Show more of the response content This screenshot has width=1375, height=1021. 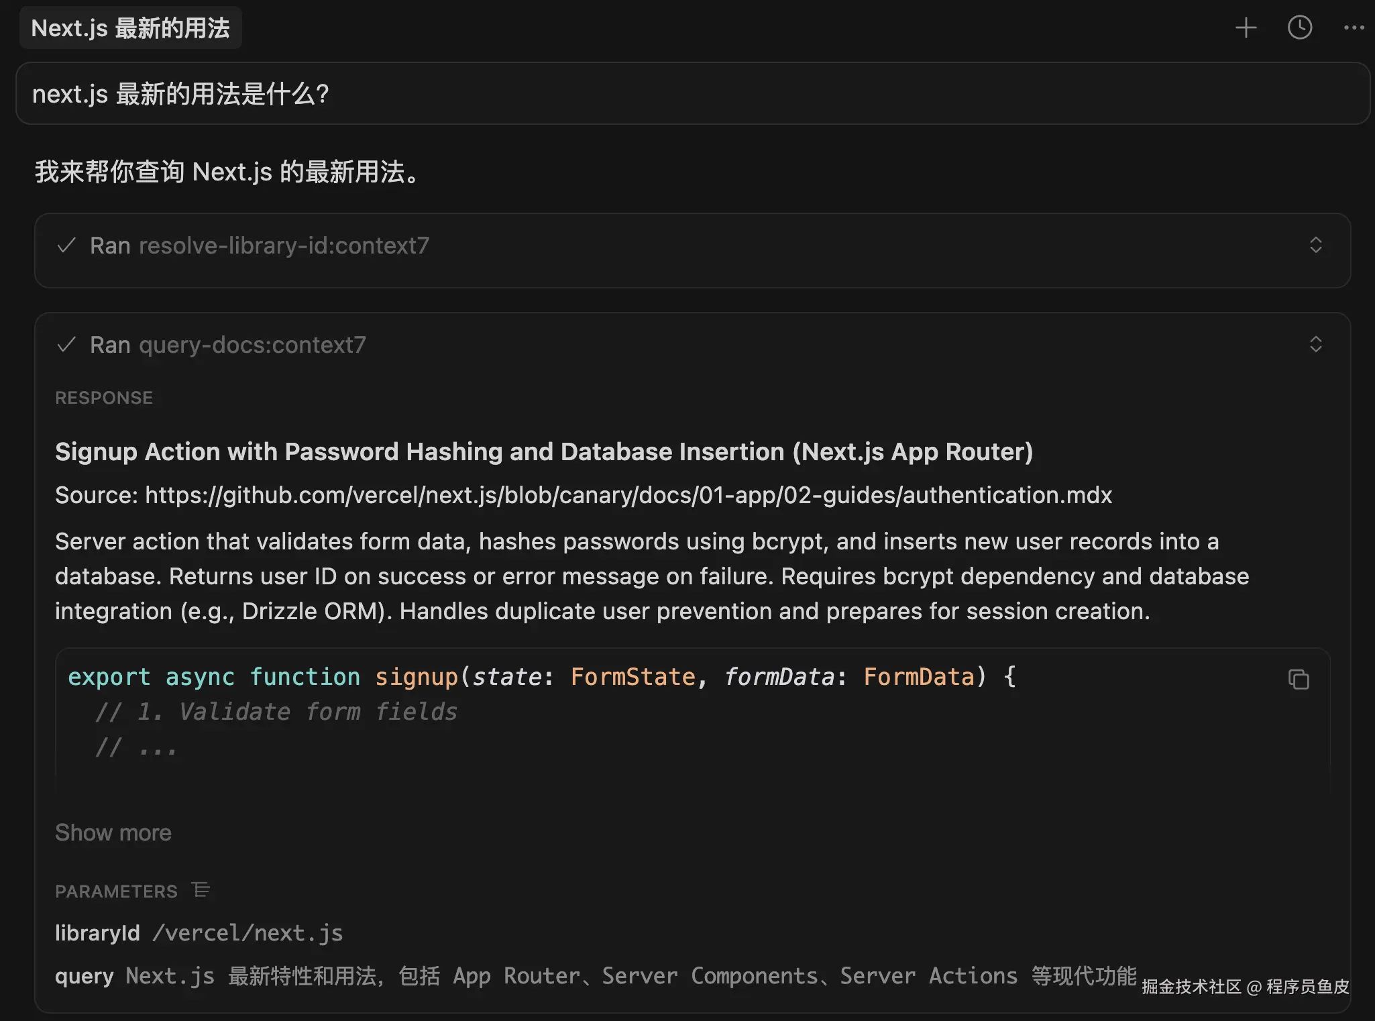tap(113, 832)
